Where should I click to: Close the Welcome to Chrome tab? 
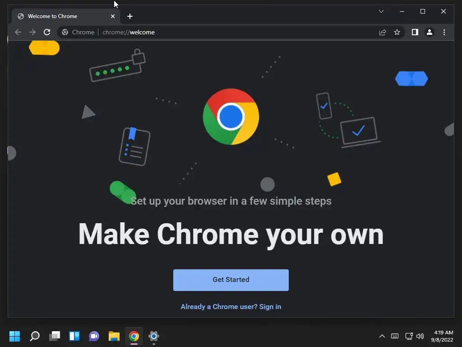point(113,16)
